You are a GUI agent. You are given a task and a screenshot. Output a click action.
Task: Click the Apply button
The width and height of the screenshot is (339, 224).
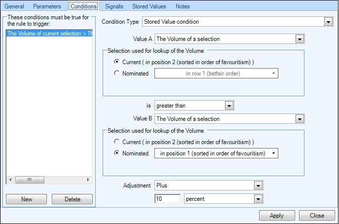277,216
